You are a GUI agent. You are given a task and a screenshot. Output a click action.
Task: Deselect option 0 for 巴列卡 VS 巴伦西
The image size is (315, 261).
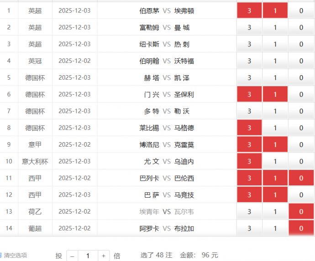[x=301, y=178]
